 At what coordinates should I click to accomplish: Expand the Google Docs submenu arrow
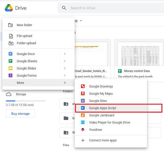(x=65, y=54)
